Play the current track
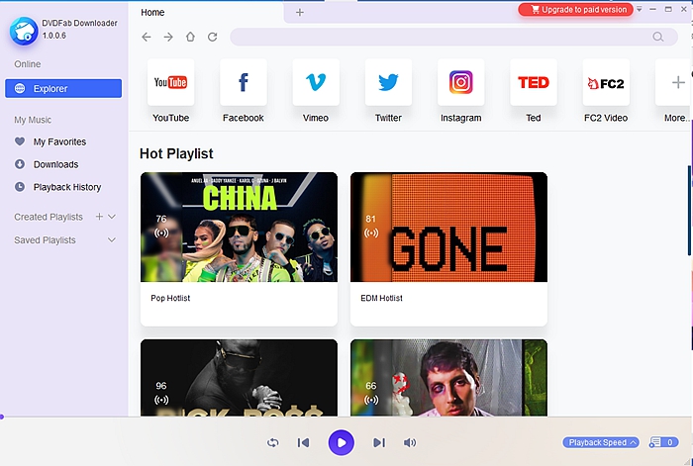The width and height of the screenshot is (693, 466). [342, 442]
